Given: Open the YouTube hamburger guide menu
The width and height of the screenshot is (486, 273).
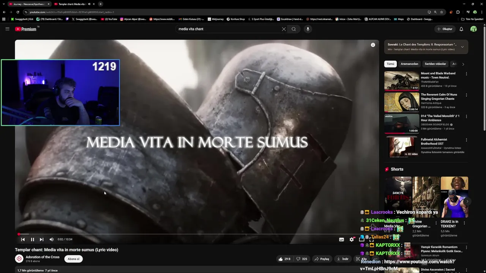Looking at the screenshot, I should point(7,29).
